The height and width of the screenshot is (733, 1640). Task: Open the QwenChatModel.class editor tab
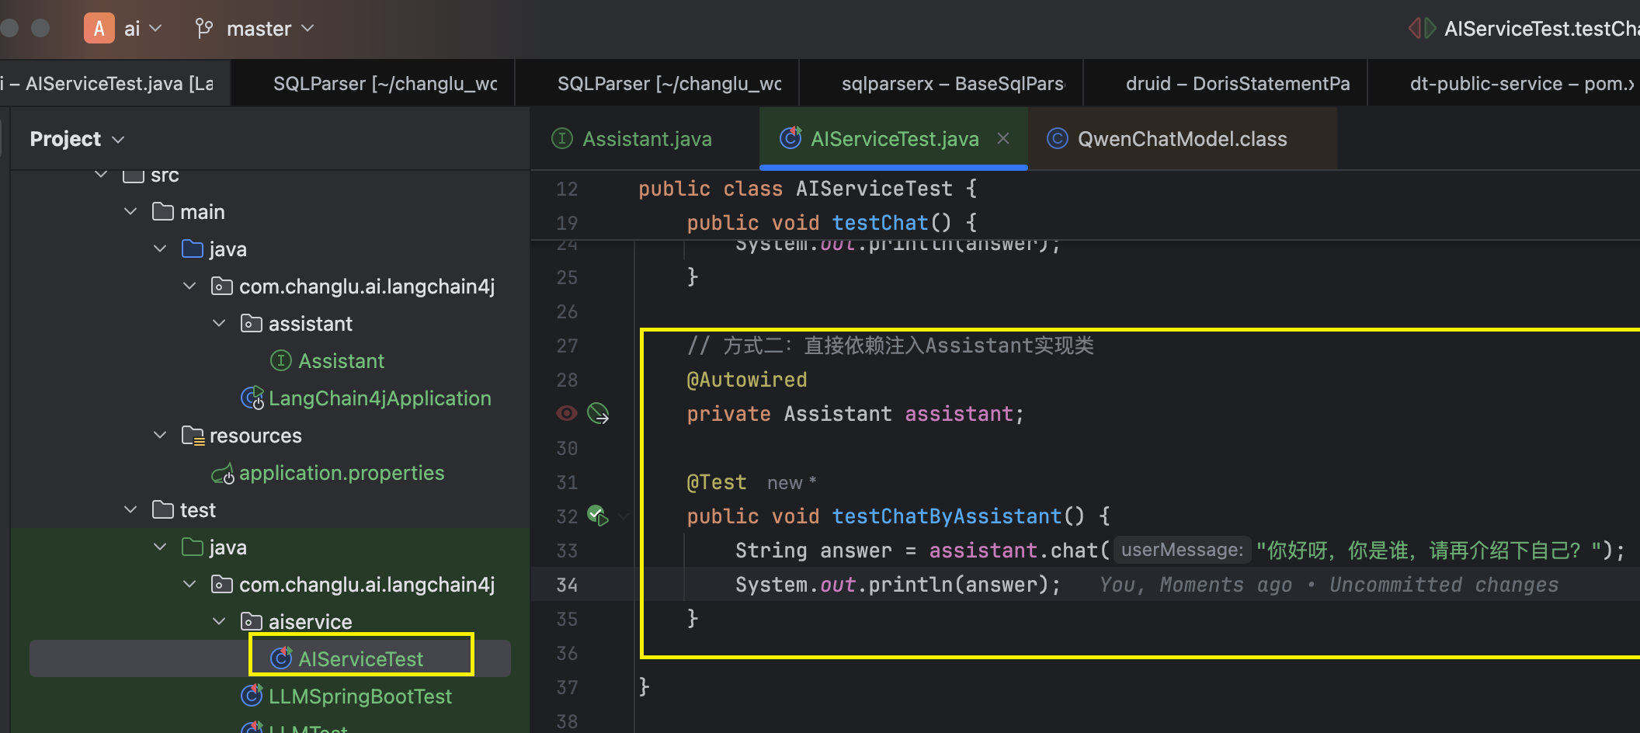point(1182,139)
